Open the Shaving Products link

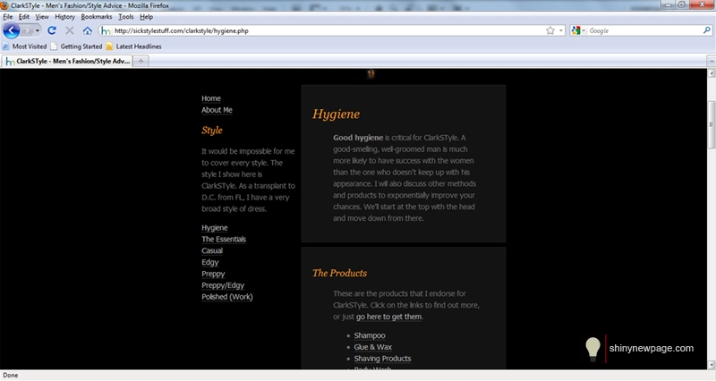click(382, 359)
